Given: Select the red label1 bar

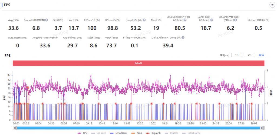Looking at the screenshot, I should pyautogui.click(x=138, y=63).
